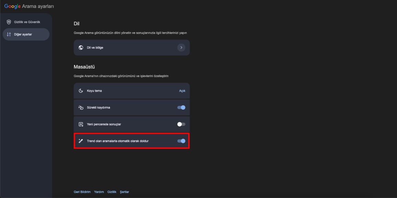Click the magic wand icon for trend searches
This screenshot has width=397, height=198.
click(x=81, y=141)
